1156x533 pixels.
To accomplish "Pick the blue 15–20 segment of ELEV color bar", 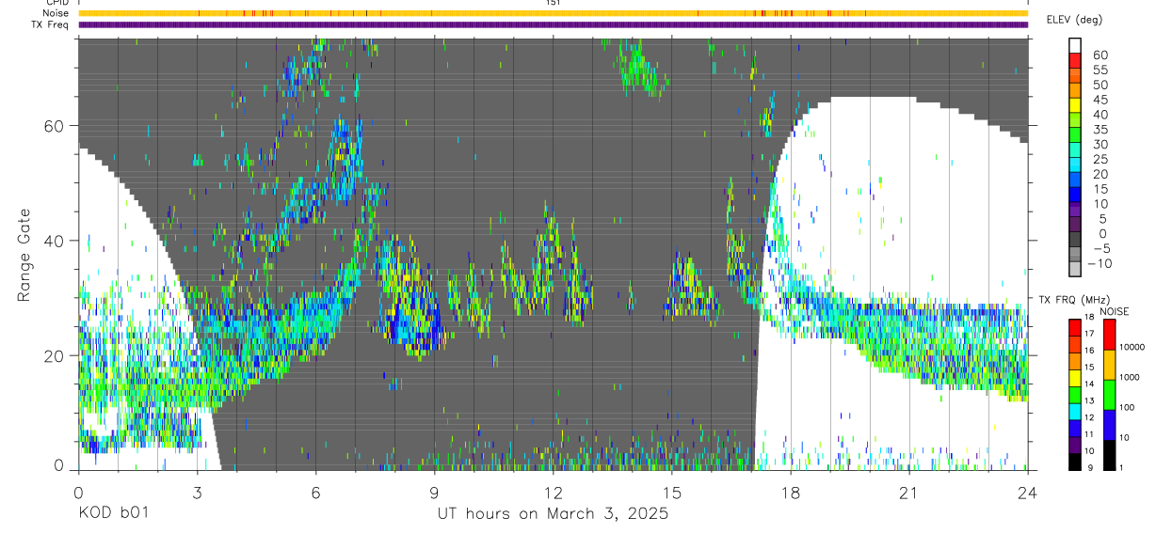I will 1075,181.
